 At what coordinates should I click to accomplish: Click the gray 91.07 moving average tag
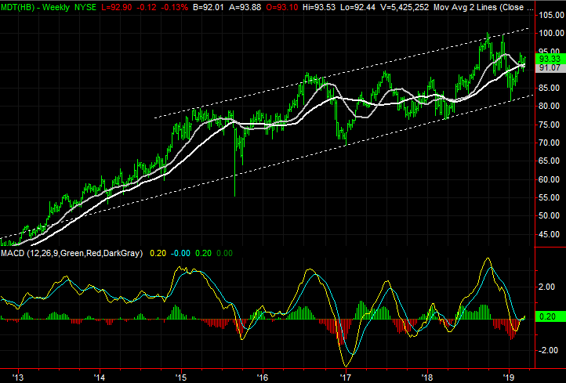550,68
